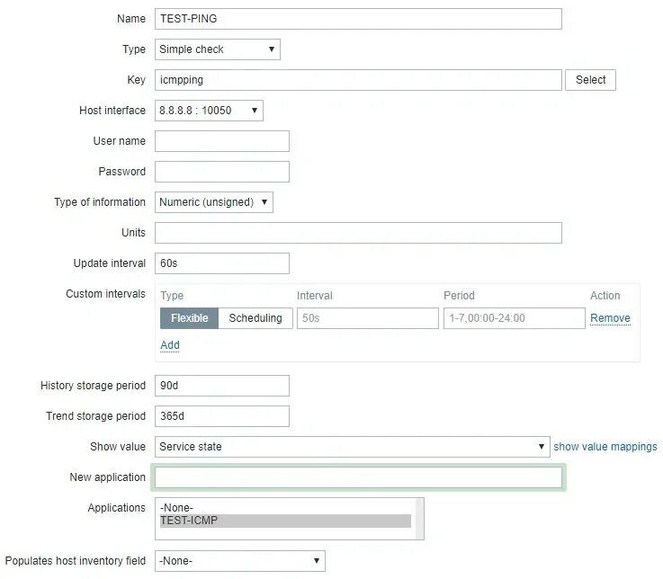This screenshot has height=579, width=663.
Task: Edit the Update interval field
Action: (222, 263)
